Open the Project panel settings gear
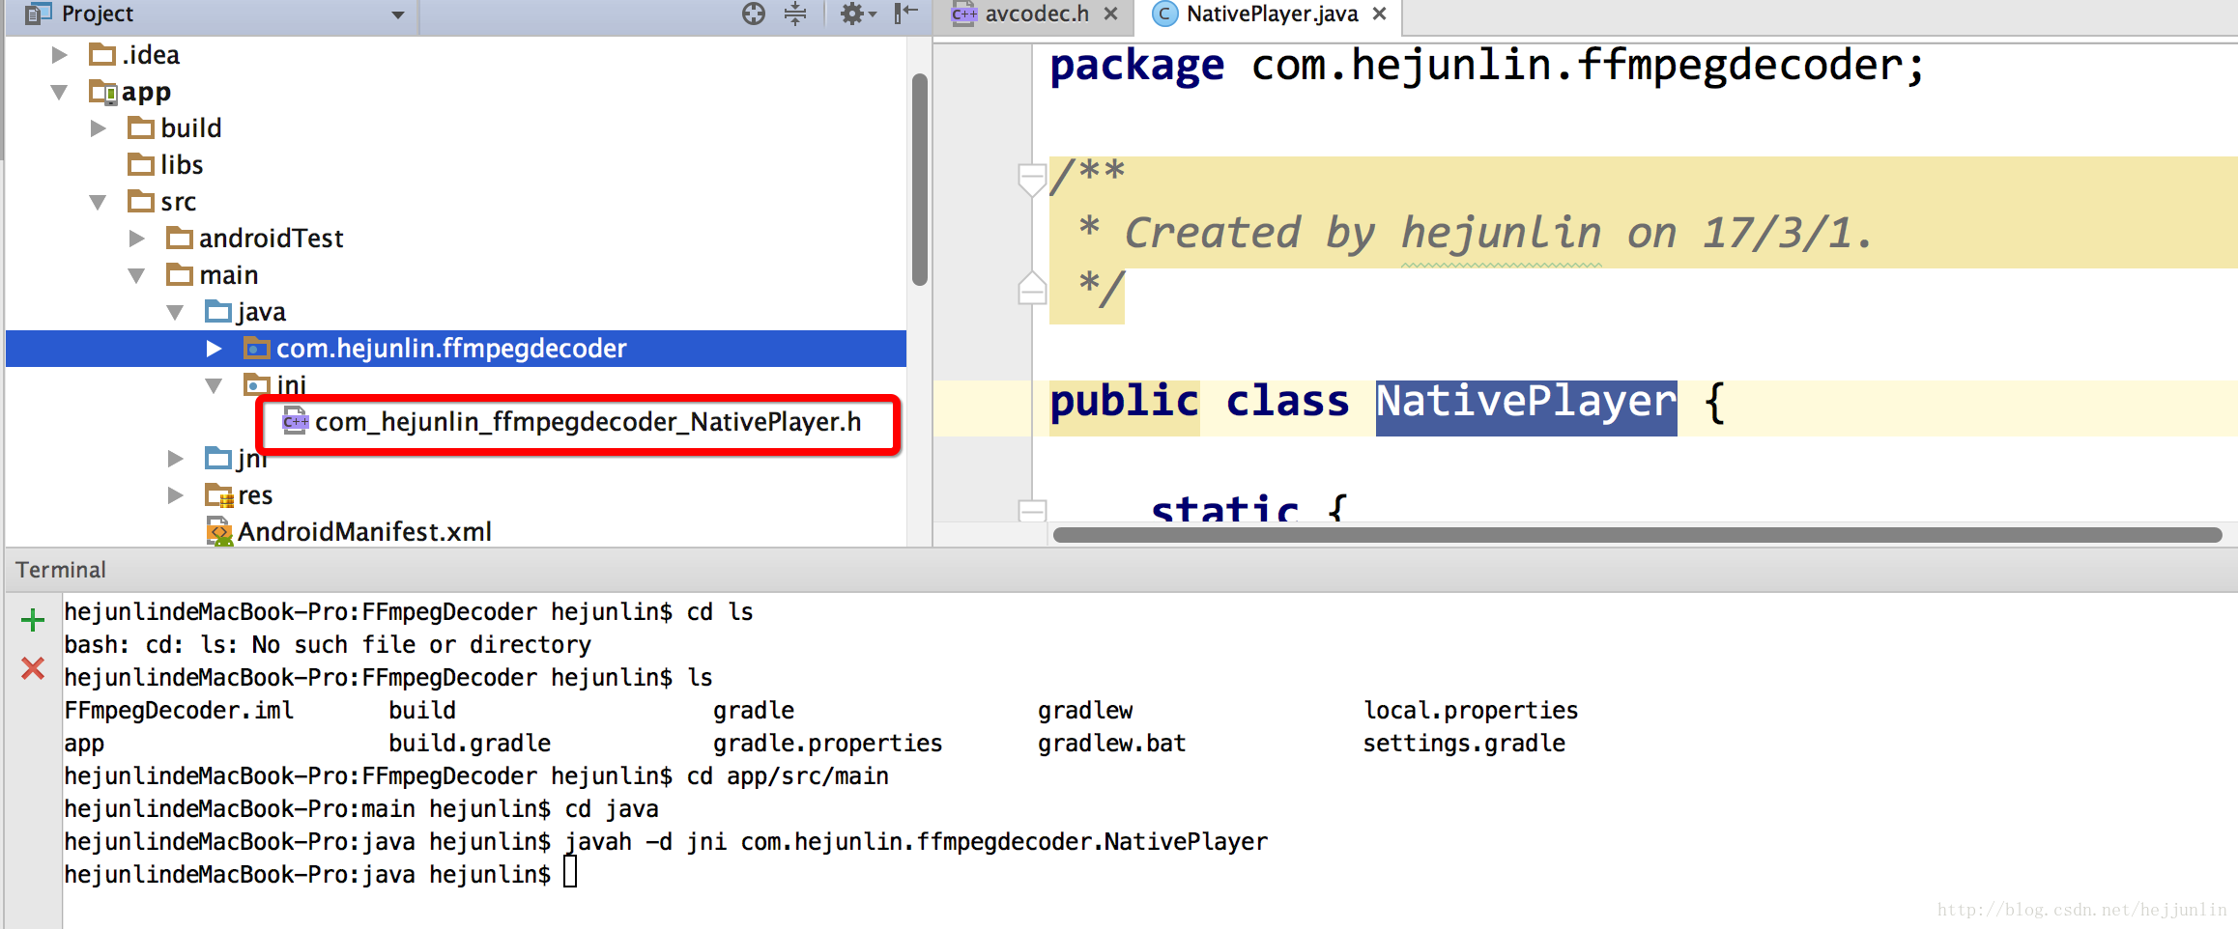The width and height of the screenshot is (2238, 929). [857, 14]
